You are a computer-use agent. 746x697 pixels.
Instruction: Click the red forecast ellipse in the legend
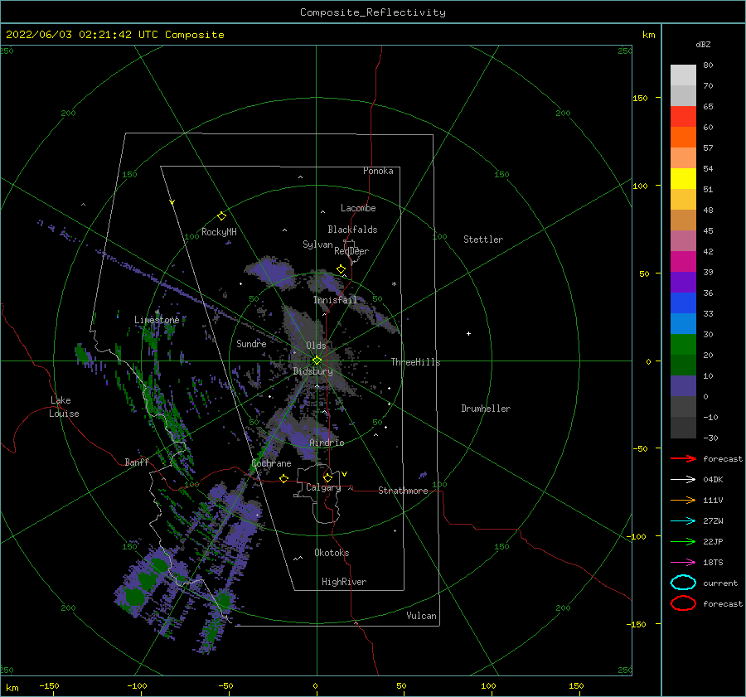(x=683, y=603)
